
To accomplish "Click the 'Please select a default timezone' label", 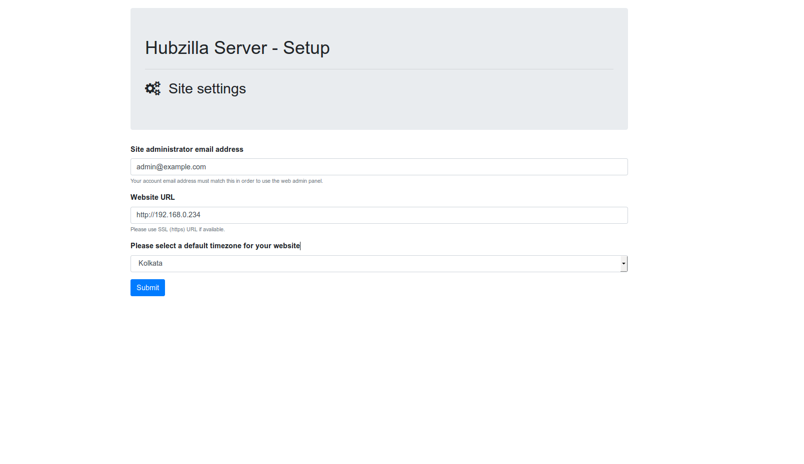I will (215, 246).
